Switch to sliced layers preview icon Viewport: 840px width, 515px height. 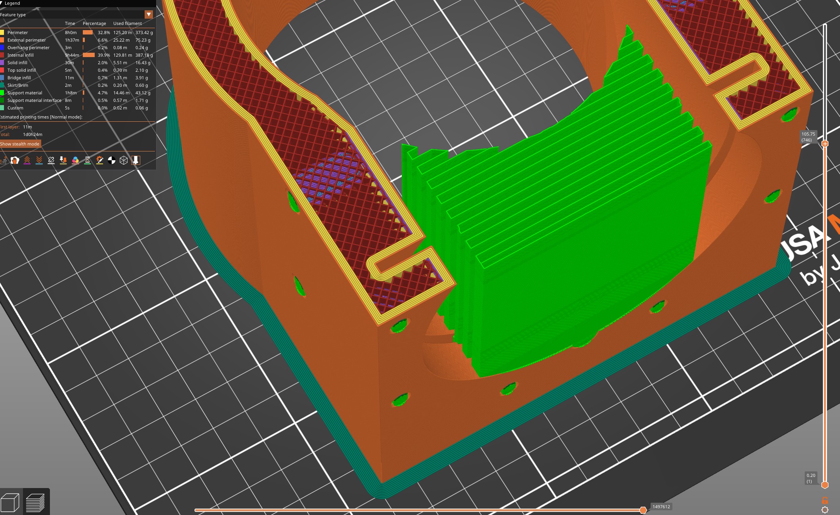[35, 503]
